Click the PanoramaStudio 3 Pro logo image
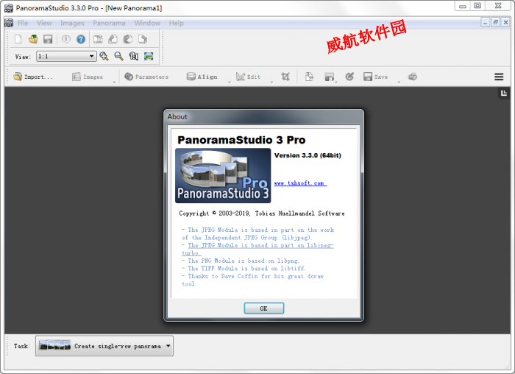 223,175
